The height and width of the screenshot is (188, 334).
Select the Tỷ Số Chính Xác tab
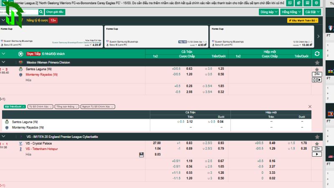pyautogui.click(x=40, y=107)
